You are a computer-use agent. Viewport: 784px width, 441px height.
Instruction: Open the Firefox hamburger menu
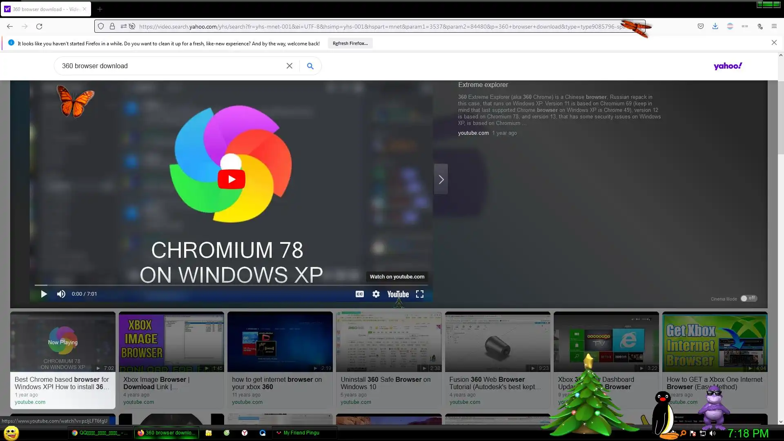pyautogui.click(x=774, y=27)
